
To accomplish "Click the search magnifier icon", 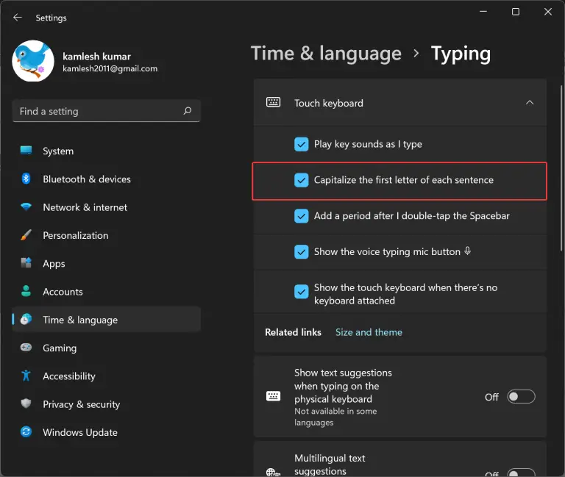I will 188,110.
